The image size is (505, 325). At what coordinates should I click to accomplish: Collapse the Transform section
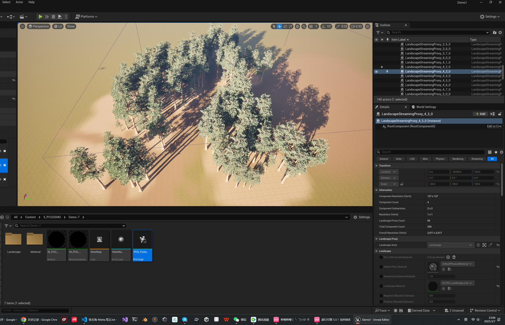tap(377, 166)
